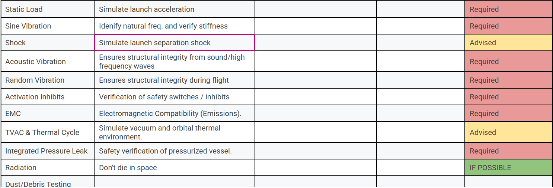Select the "Required" status in the EMC row
Screen dimensions: 553x188
pyautogui.click(x=508, y=113)
